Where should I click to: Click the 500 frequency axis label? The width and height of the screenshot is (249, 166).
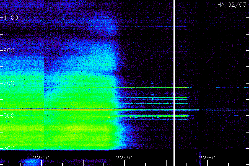coord(9,115)
